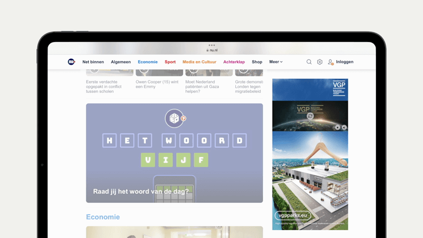
Task: Open settings gear icon in navbar
Action: tap(320, 62)
